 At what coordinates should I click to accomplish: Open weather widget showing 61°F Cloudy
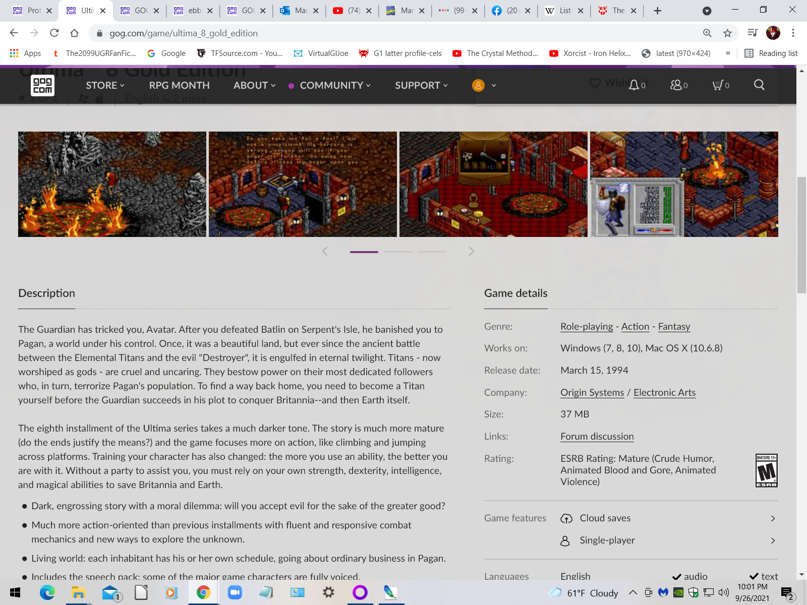click(x=584, y=593)
